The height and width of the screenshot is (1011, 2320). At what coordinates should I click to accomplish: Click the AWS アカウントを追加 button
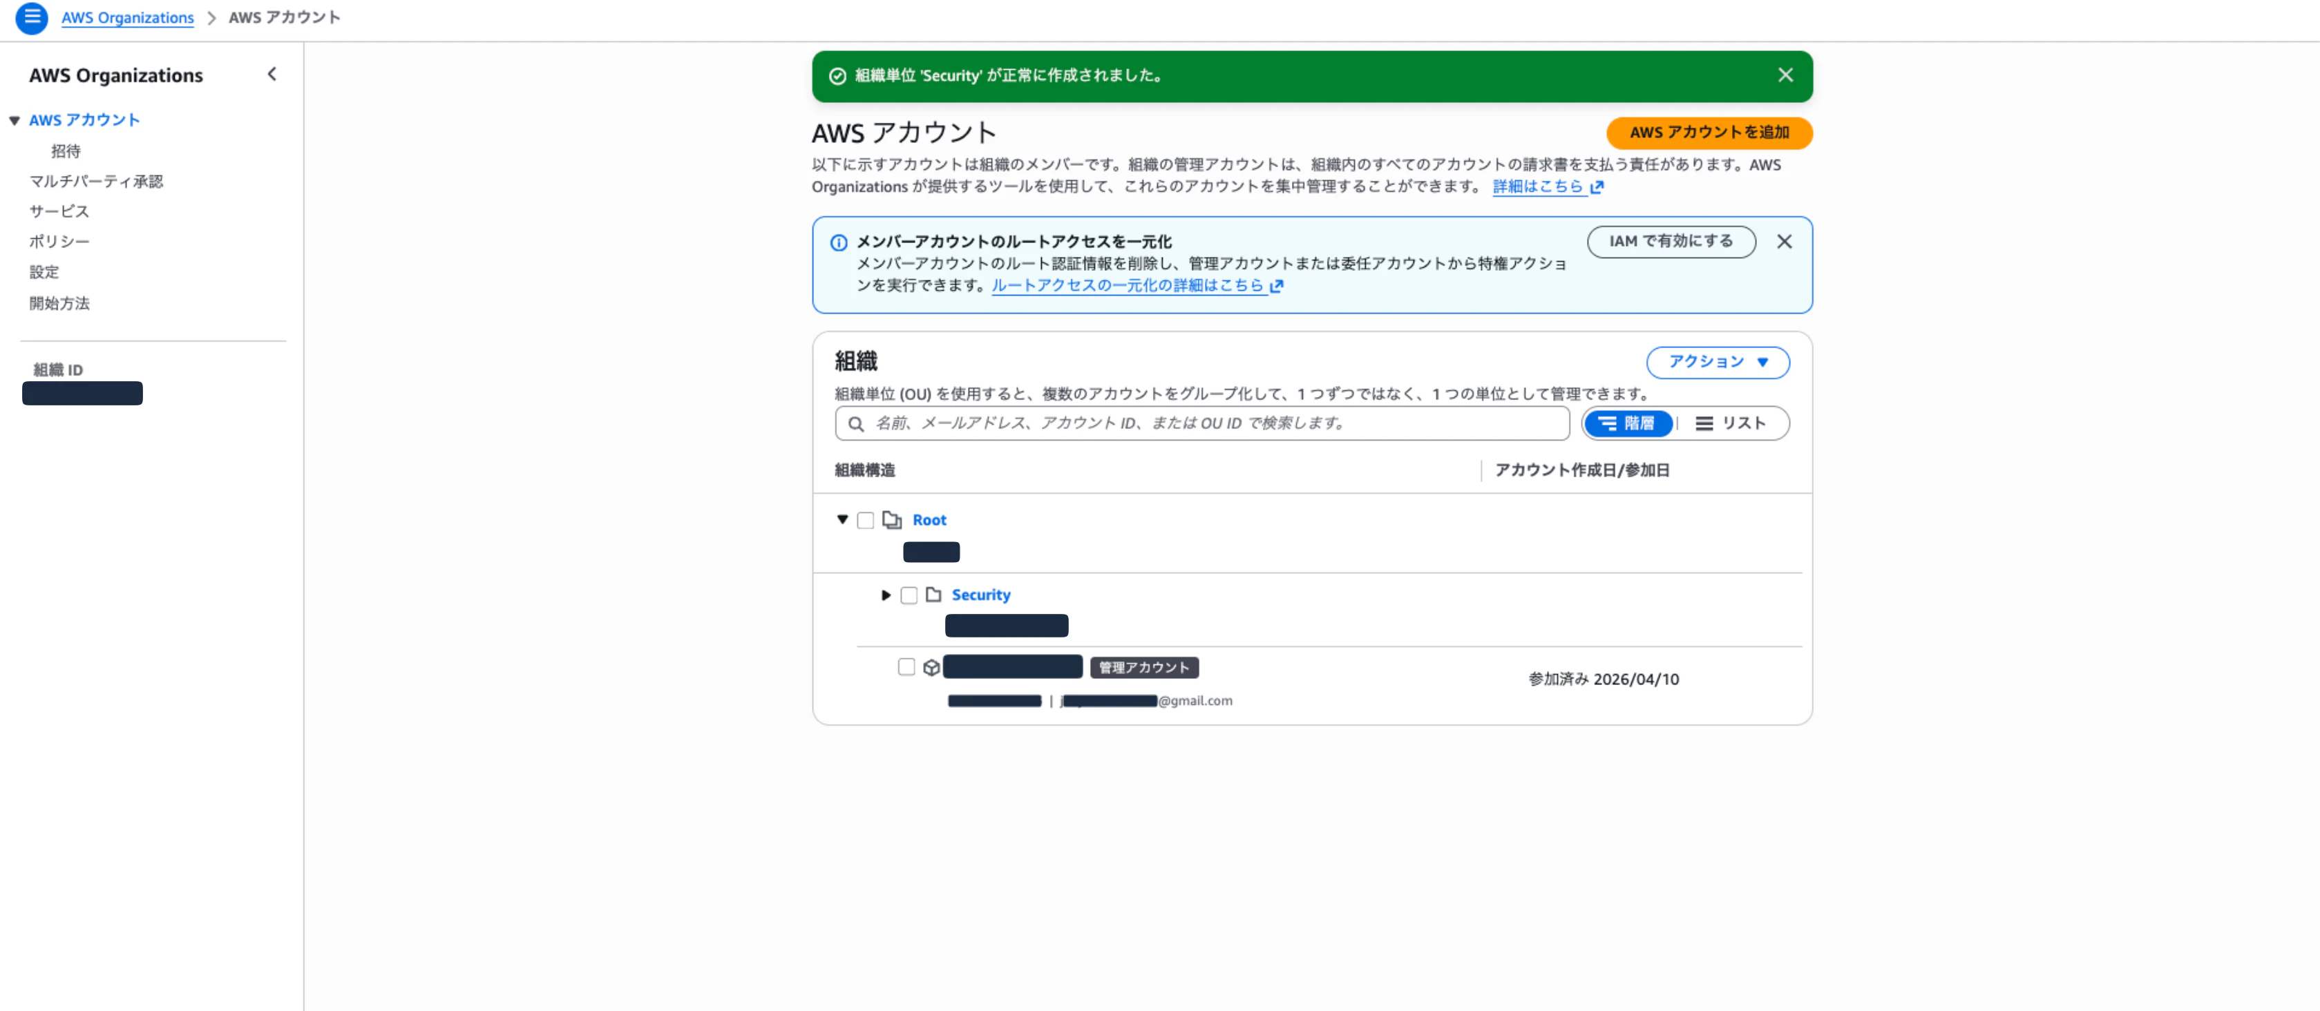1709,133
